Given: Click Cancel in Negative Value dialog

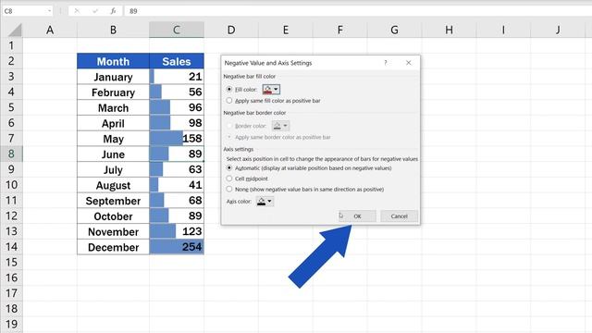Looking at the screenshot, I should [x=399, y=216].
